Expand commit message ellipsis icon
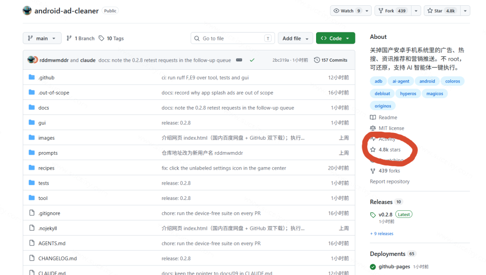Viewport: 486px width, 275px height. 239,60
